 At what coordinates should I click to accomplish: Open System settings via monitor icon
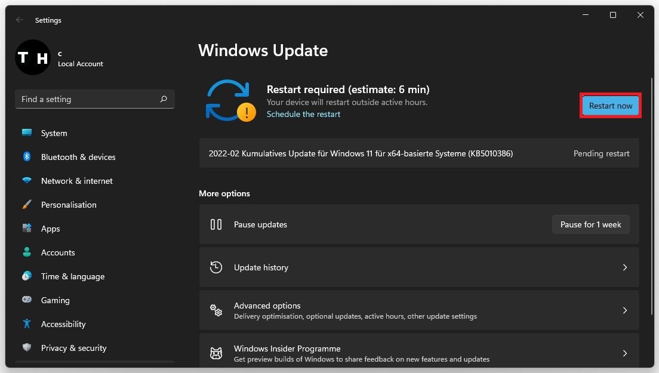[x=27, y=133]
